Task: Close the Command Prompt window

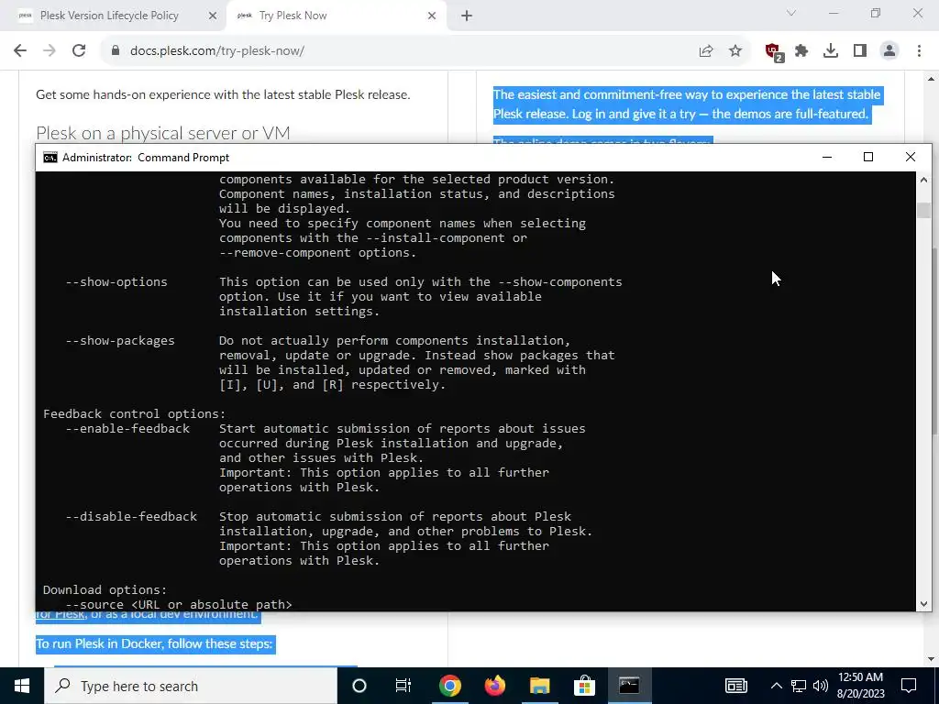Action: 911,158
